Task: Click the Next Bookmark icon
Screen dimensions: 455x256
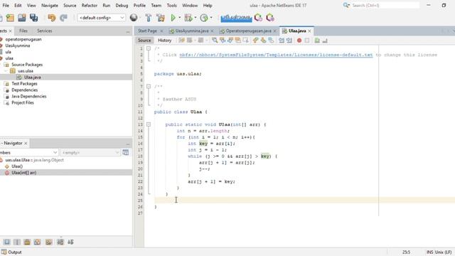Action: click(x=263, y=41)
